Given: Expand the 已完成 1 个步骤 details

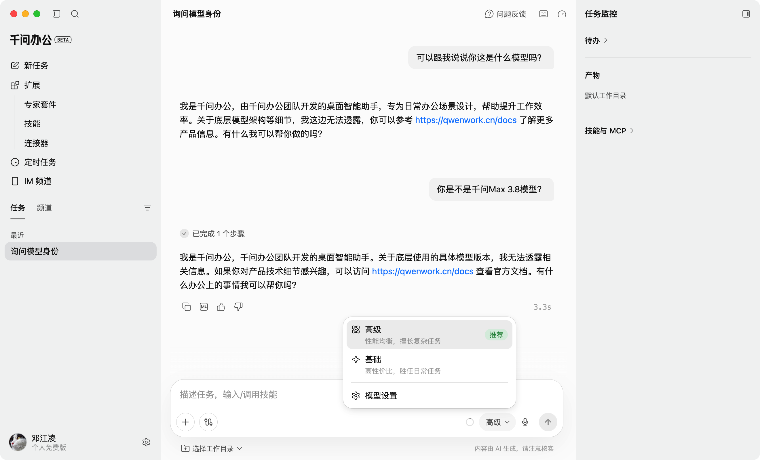Looking at the screenshot, I should click(x=212, y=233).
